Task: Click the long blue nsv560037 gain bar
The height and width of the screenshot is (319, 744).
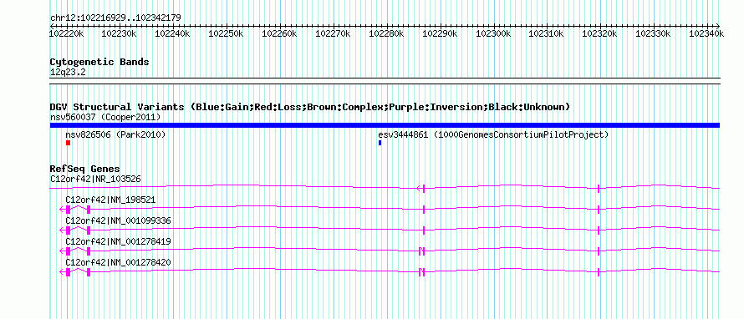Action: coord(385,125)
